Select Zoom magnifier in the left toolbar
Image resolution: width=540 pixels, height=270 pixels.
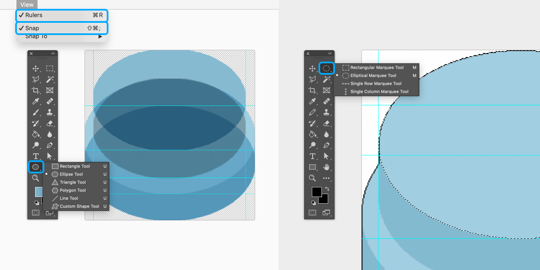click(x=36, y=178)
